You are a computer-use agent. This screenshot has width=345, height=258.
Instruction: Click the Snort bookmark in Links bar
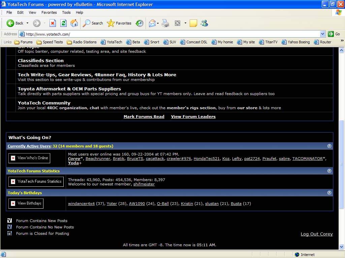click(x=152, y=42)
